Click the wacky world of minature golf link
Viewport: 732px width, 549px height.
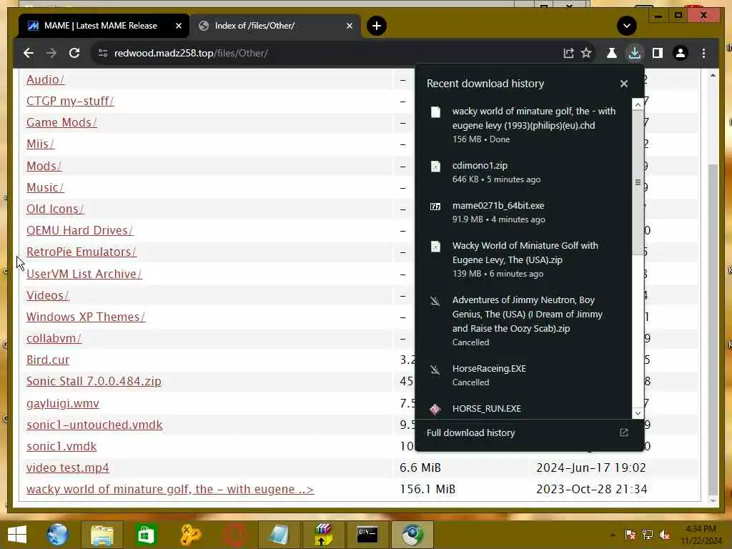coord(170,489)
